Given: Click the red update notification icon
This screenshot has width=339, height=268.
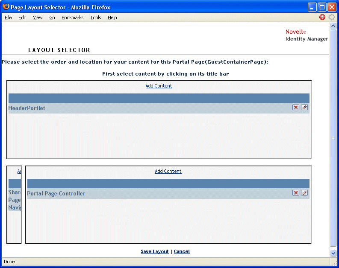Looking at the screenshot, I should (322, 17).
